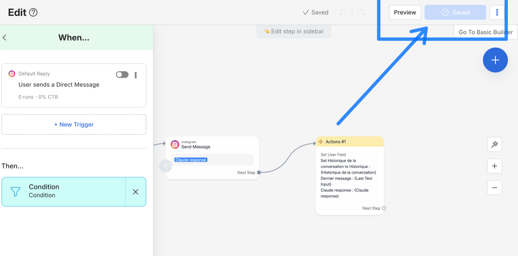Click the blue plus add-step button
The width and height of the screenshot is (518, 256).
point(495,60)
